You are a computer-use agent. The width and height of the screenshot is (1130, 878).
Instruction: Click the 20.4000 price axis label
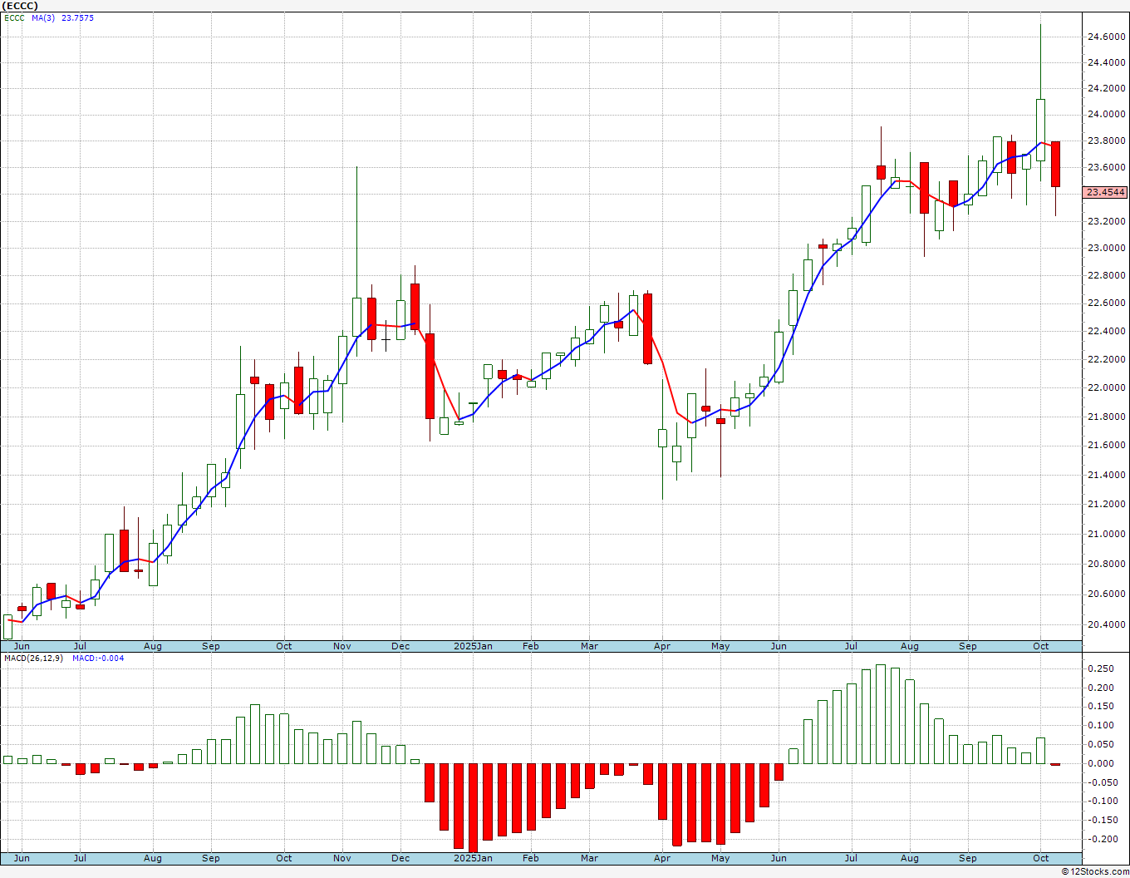[x=1106, y=624]
